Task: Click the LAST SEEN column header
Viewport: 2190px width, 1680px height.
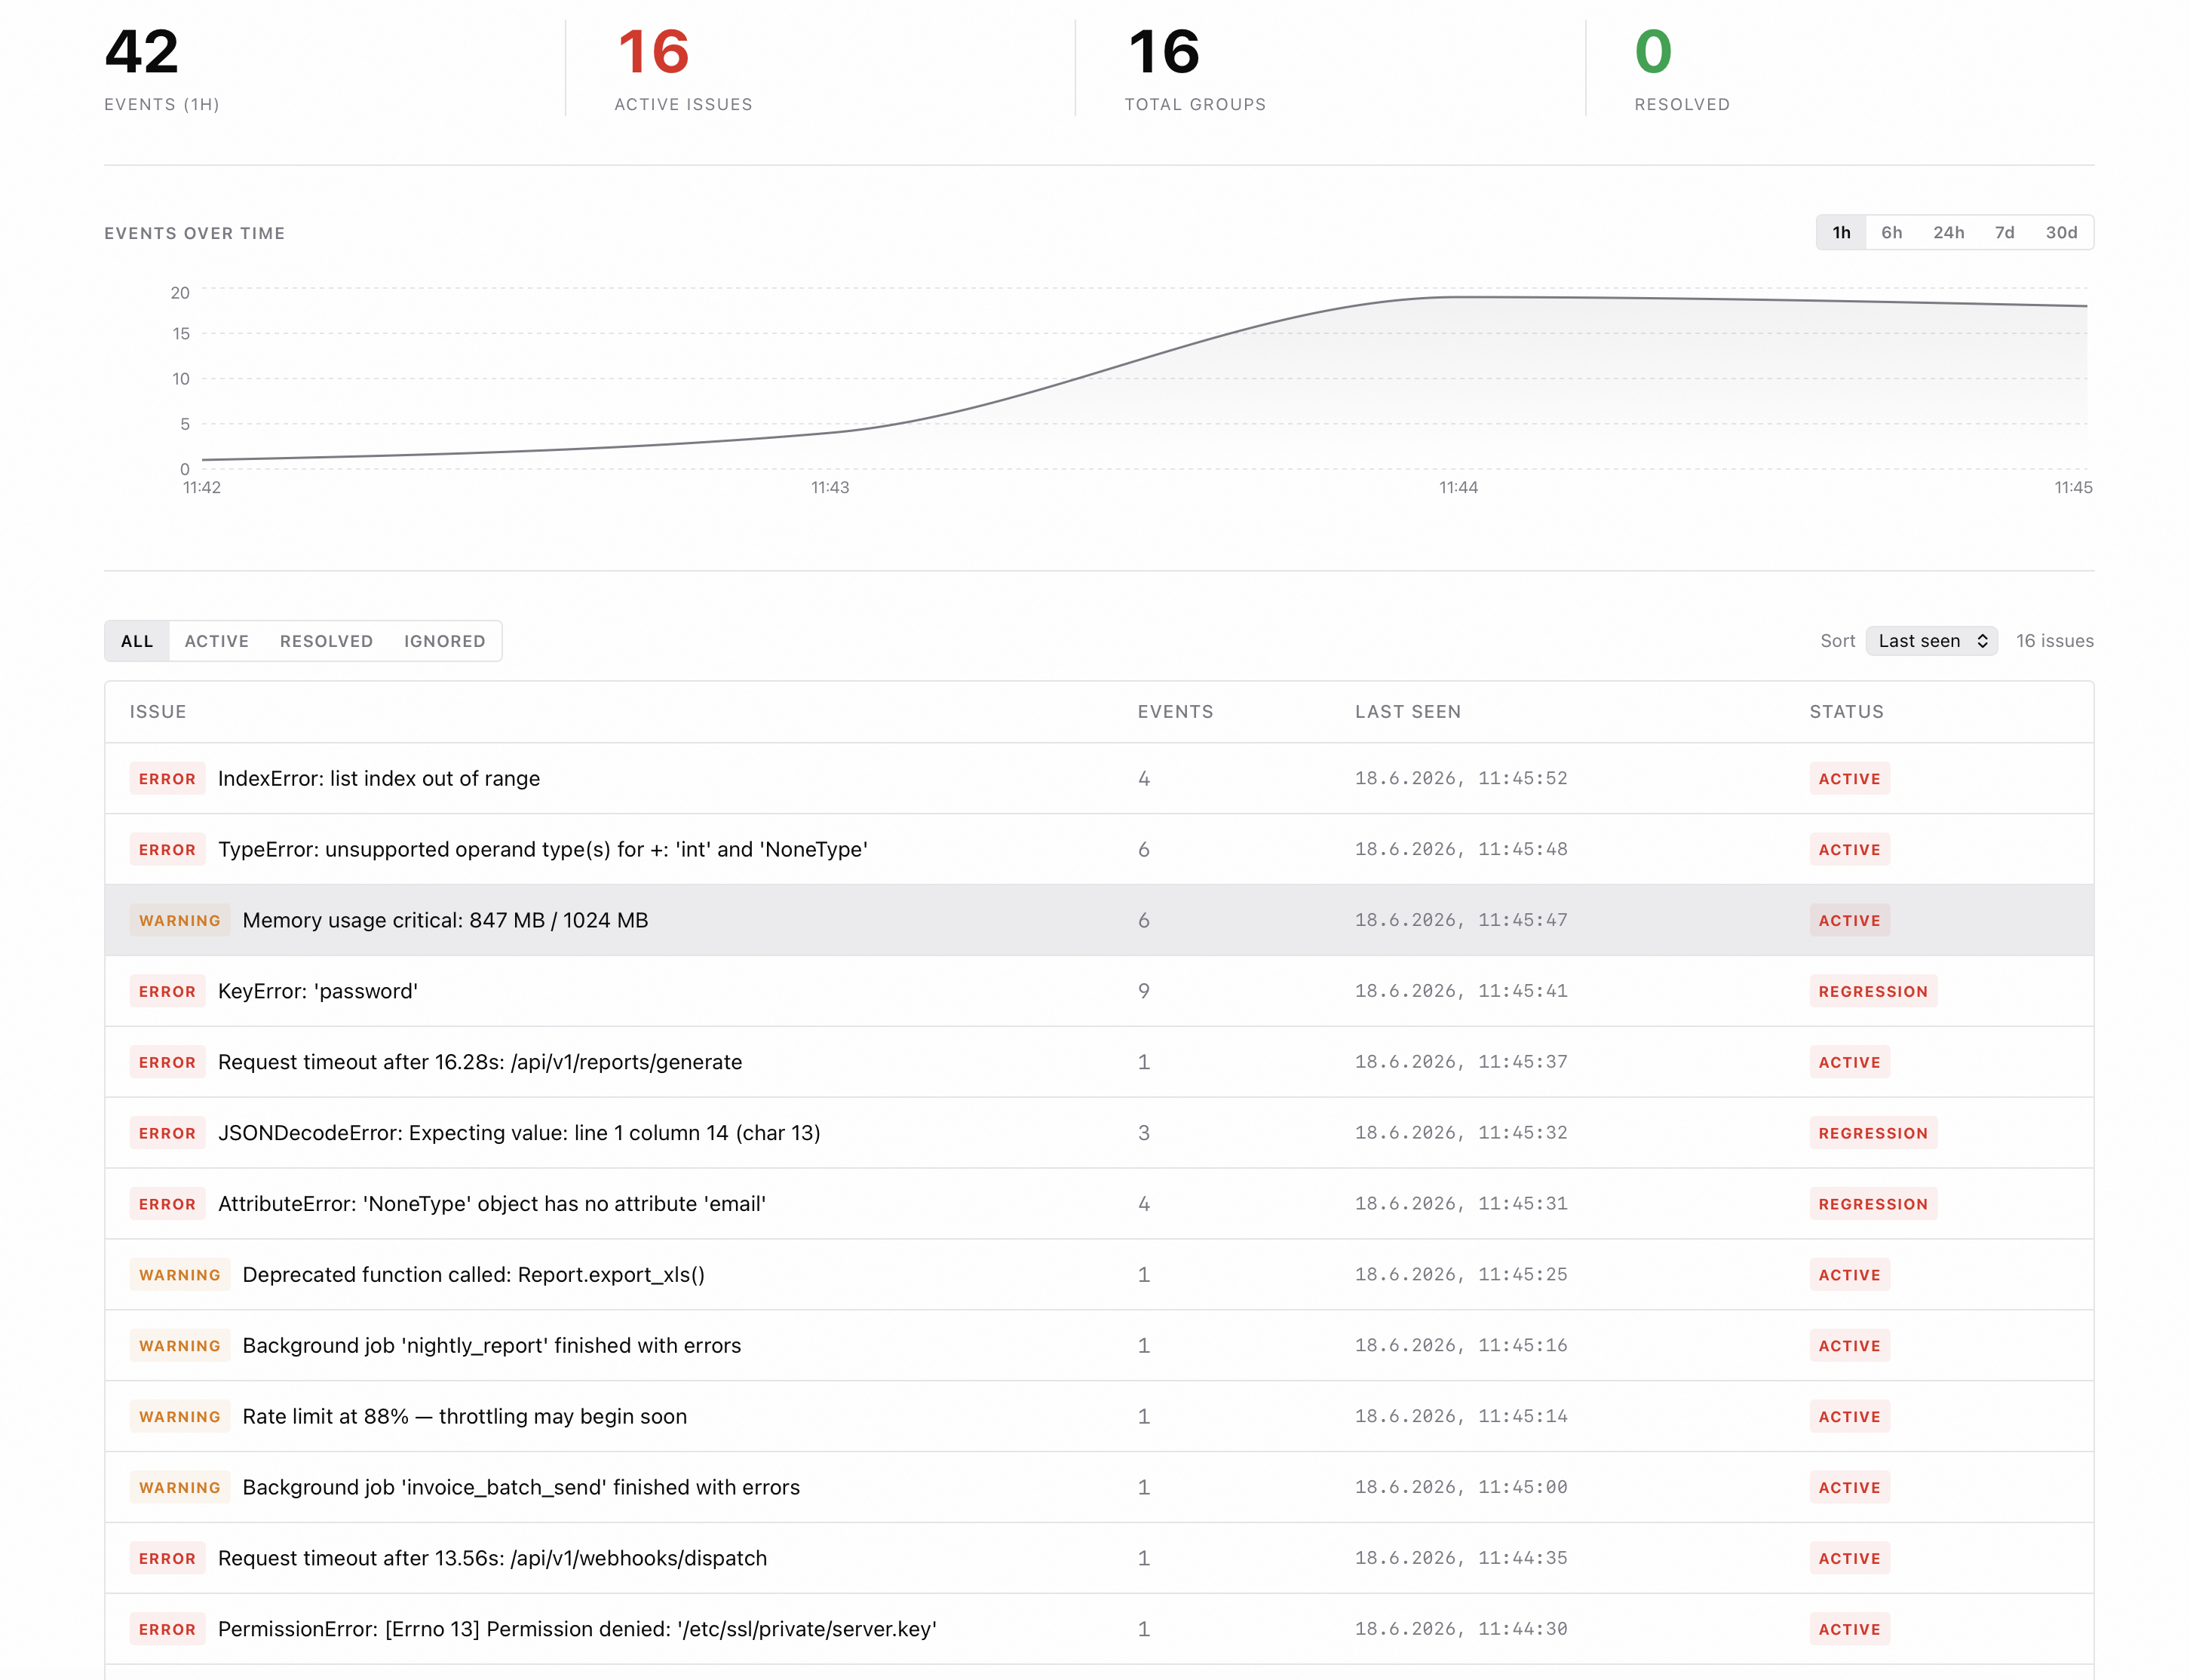Action: pos(1408,712)
